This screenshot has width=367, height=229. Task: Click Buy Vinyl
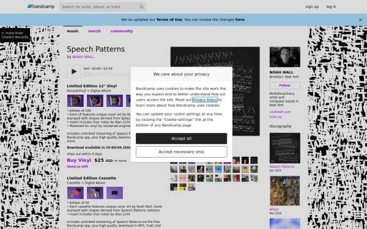(79, 160)
